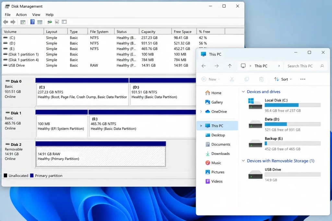Go back in This PC window

(x=204, y=66)
